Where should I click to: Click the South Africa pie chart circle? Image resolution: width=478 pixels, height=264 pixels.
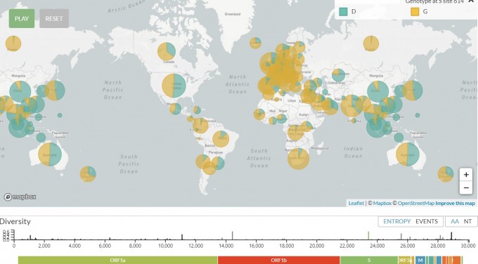pyautogui.click(x=299, y=159)
